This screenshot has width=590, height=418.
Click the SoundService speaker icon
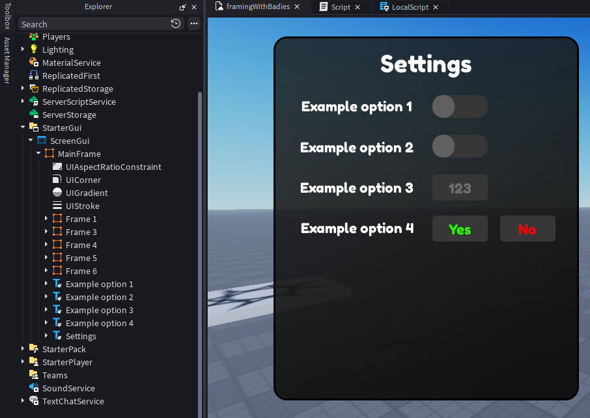click(34, 388)
